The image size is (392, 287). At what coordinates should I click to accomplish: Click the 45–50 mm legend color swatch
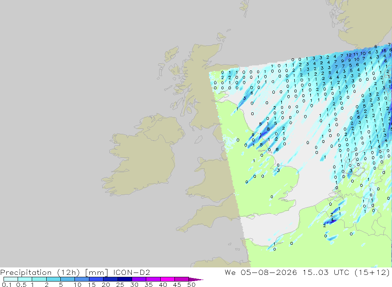pos(181,279)
